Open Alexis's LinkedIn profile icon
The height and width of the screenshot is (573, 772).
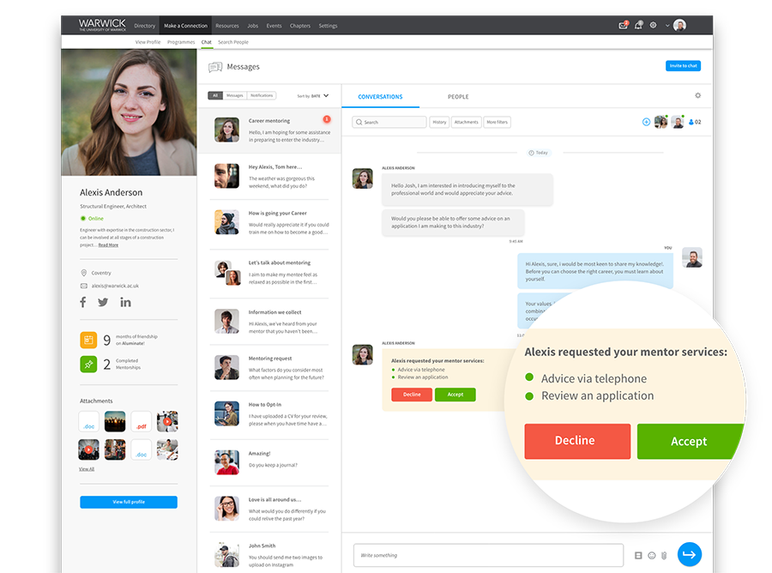click(x=125, y=302)
